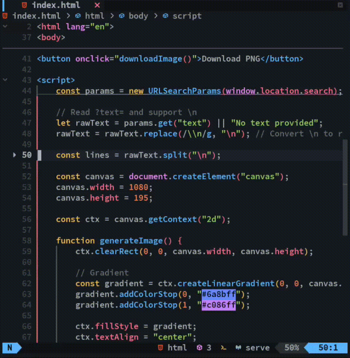The height and width of the screenshot is (358, 350).
Task: Click clearRect on line 59
Action: click(x=117, y=251)
